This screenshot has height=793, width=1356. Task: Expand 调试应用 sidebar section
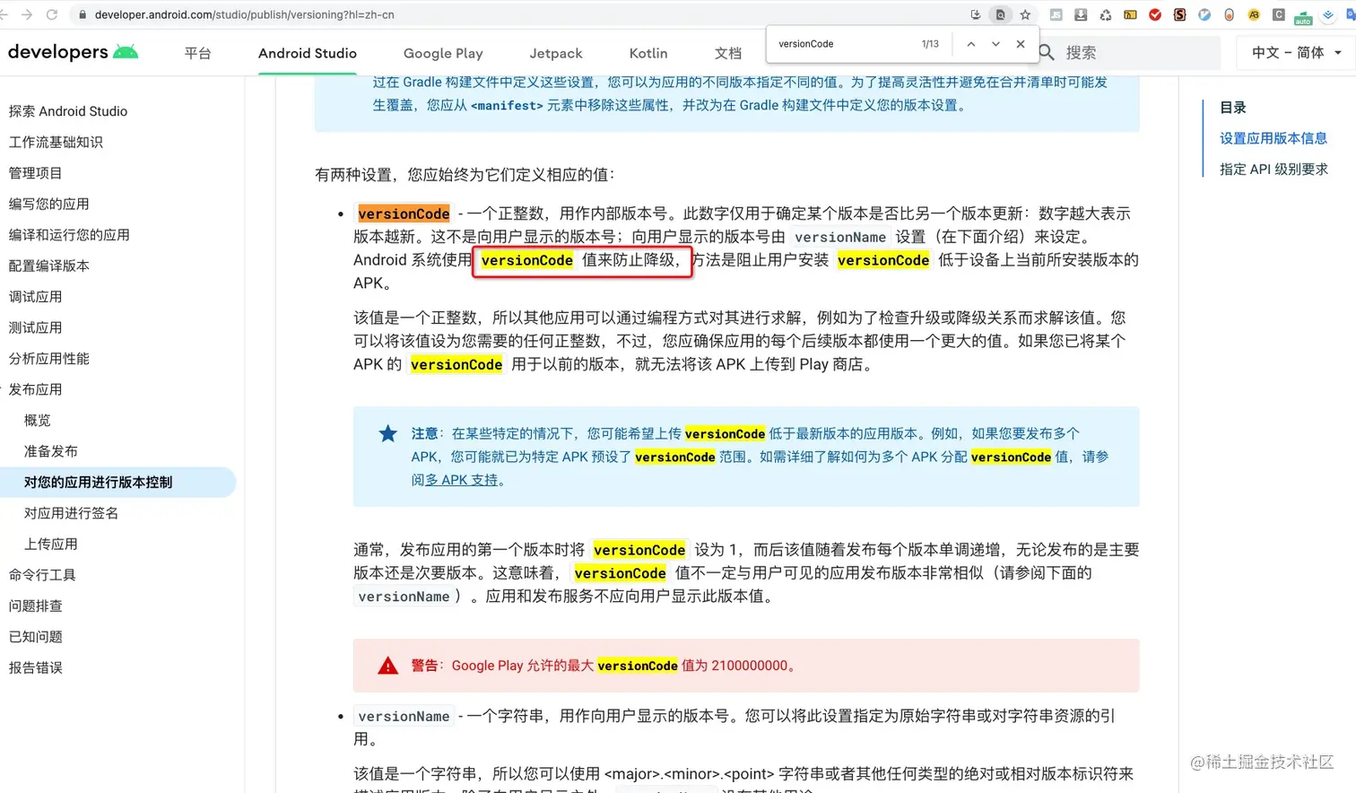point(35,297)
